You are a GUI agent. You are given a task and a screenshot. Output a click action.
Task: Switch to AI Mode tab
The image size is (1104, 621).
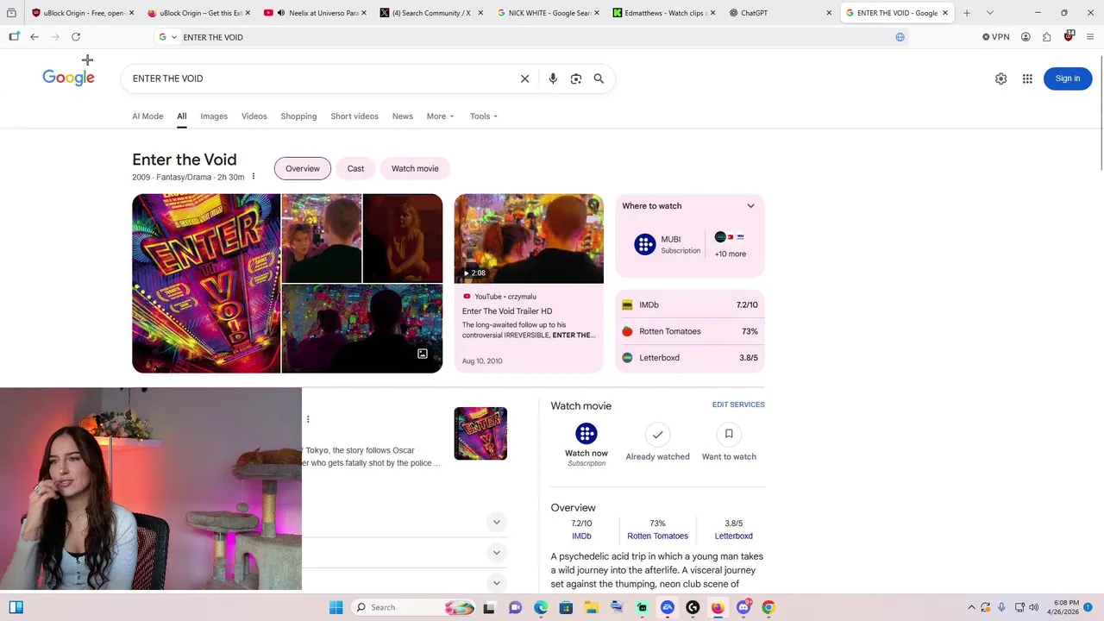[x=147, y=116]
